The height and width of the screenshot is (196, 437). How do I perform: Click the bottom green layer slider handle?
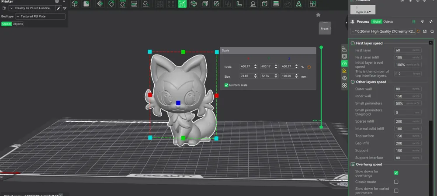321,127
